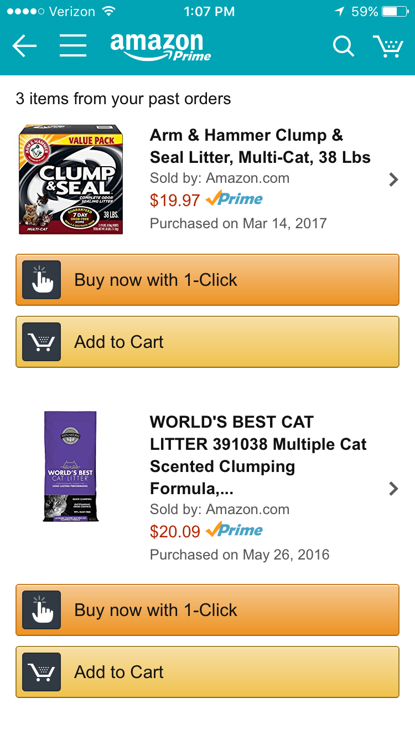Image resolution: width=415 pixels, height=739 pixels.
Task: Tap 1-Click hand icon for World's Best litter
Action: click(x=41, y=610)
